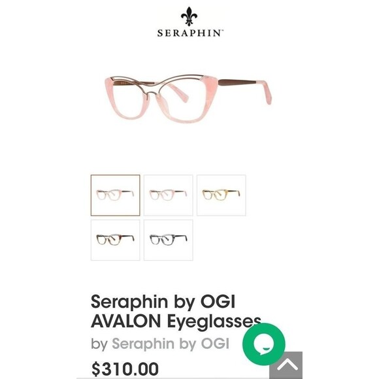This screenshot has height=379, width=379.
Task: Select the second pink glasses thumbnail
Action: [x=168, y=195]
